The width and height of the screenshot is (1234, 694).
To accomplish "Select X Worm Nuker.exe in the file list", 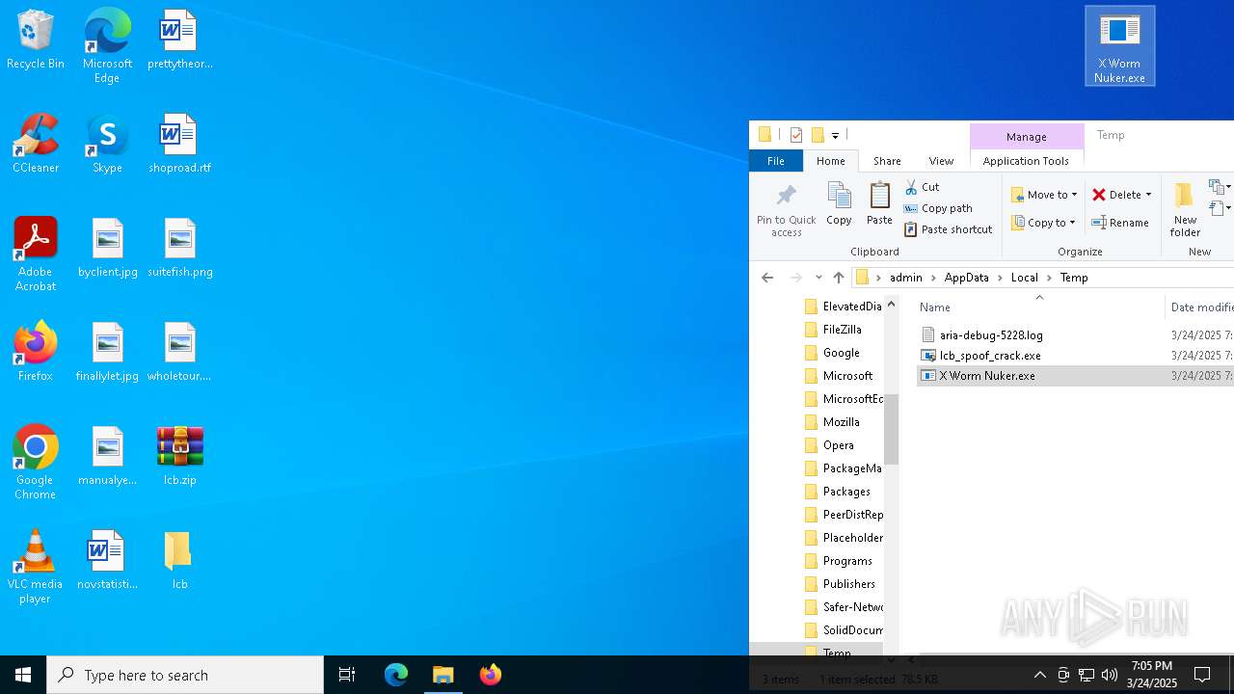I will 987,376.
